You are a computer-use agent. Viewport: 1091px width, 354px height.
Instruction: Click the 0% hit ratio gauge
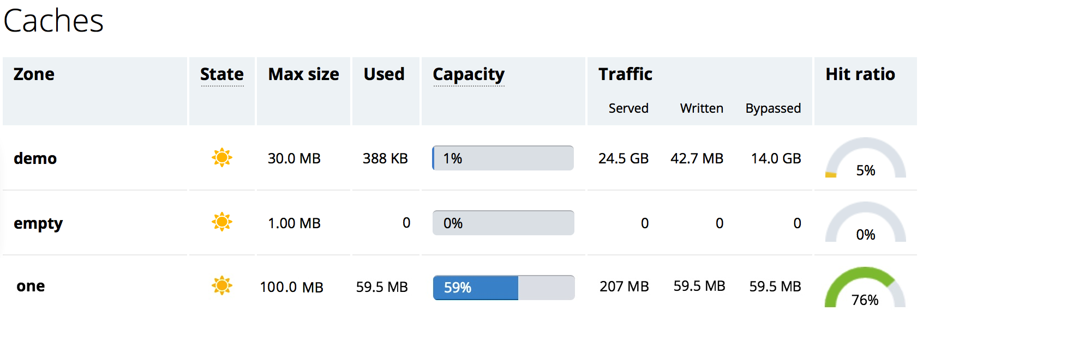click(x=865, y=222)
